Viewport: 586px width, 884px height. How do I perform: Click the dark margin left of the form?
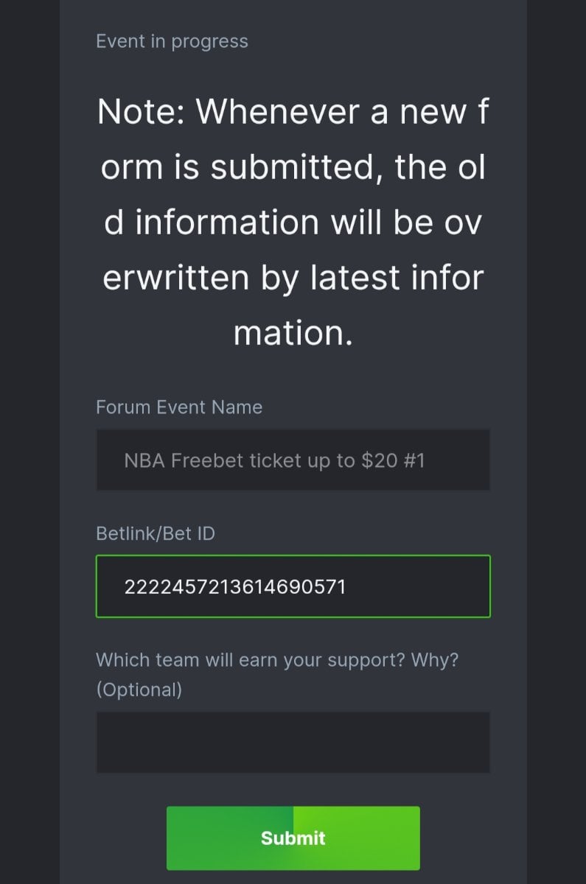29,442
